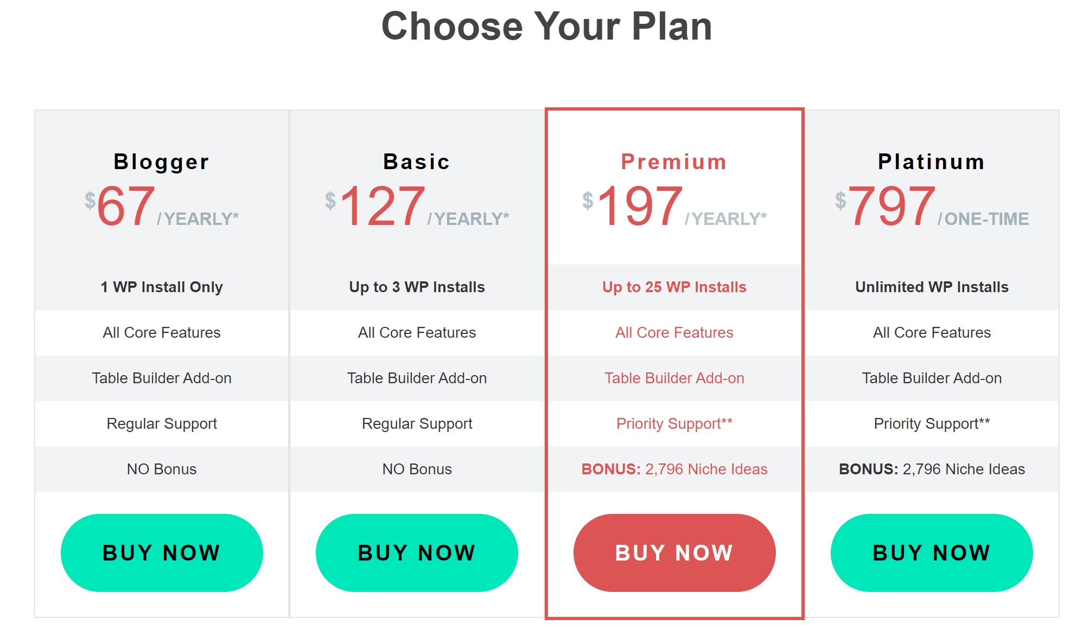The width and height of the screenshot is (1083, 625).
Task: Click BUY NOW under the Basic plan
Action: point(417,552)
